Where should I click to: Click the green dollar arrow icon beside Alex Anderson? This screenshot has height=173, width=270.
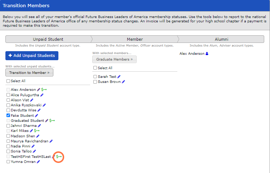pyautogui.click(x=44, y=90)
